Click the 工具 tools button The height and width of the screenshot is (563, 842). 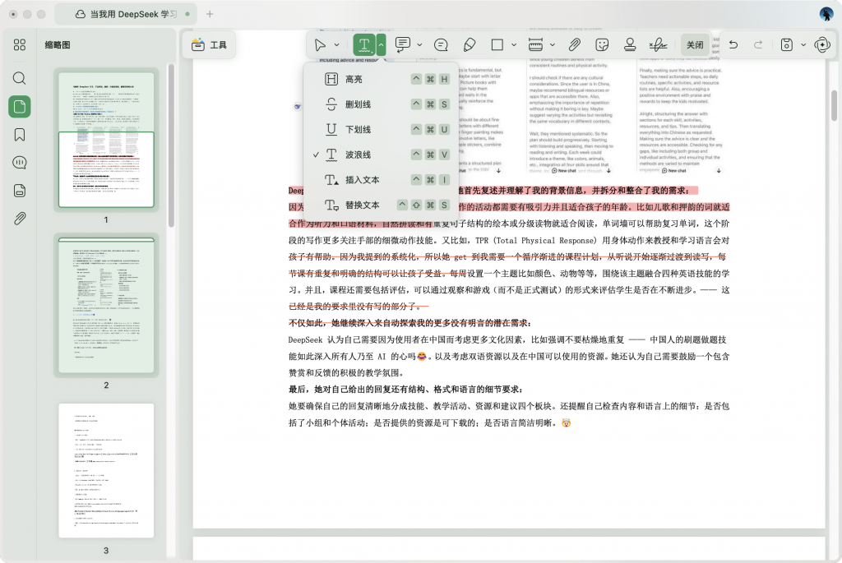point(209,45)
